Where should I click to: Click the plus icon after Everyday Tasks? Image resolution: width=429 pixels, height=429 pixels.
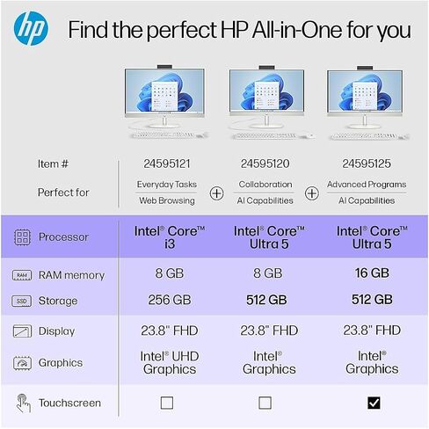[217, 193]
